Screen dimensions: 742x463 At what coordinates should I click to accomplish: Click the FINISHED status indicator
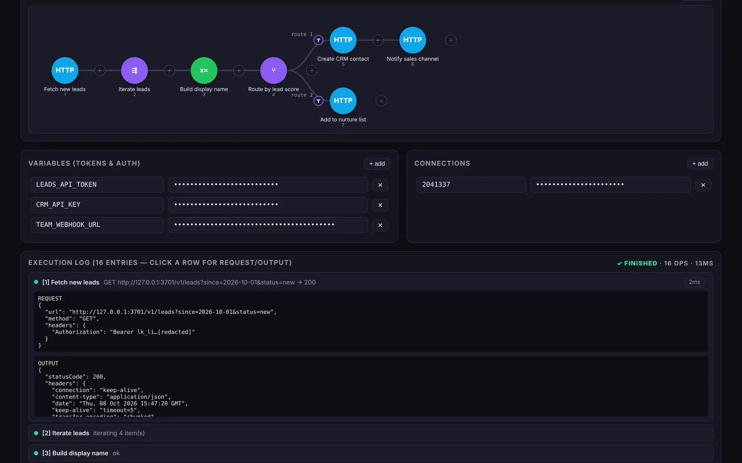(x=637, y=263)
